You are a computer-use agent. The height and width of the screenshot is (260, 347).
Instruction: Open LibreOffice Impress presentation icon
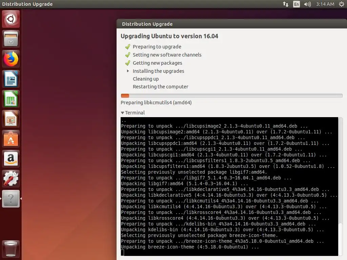coord(11,119)
